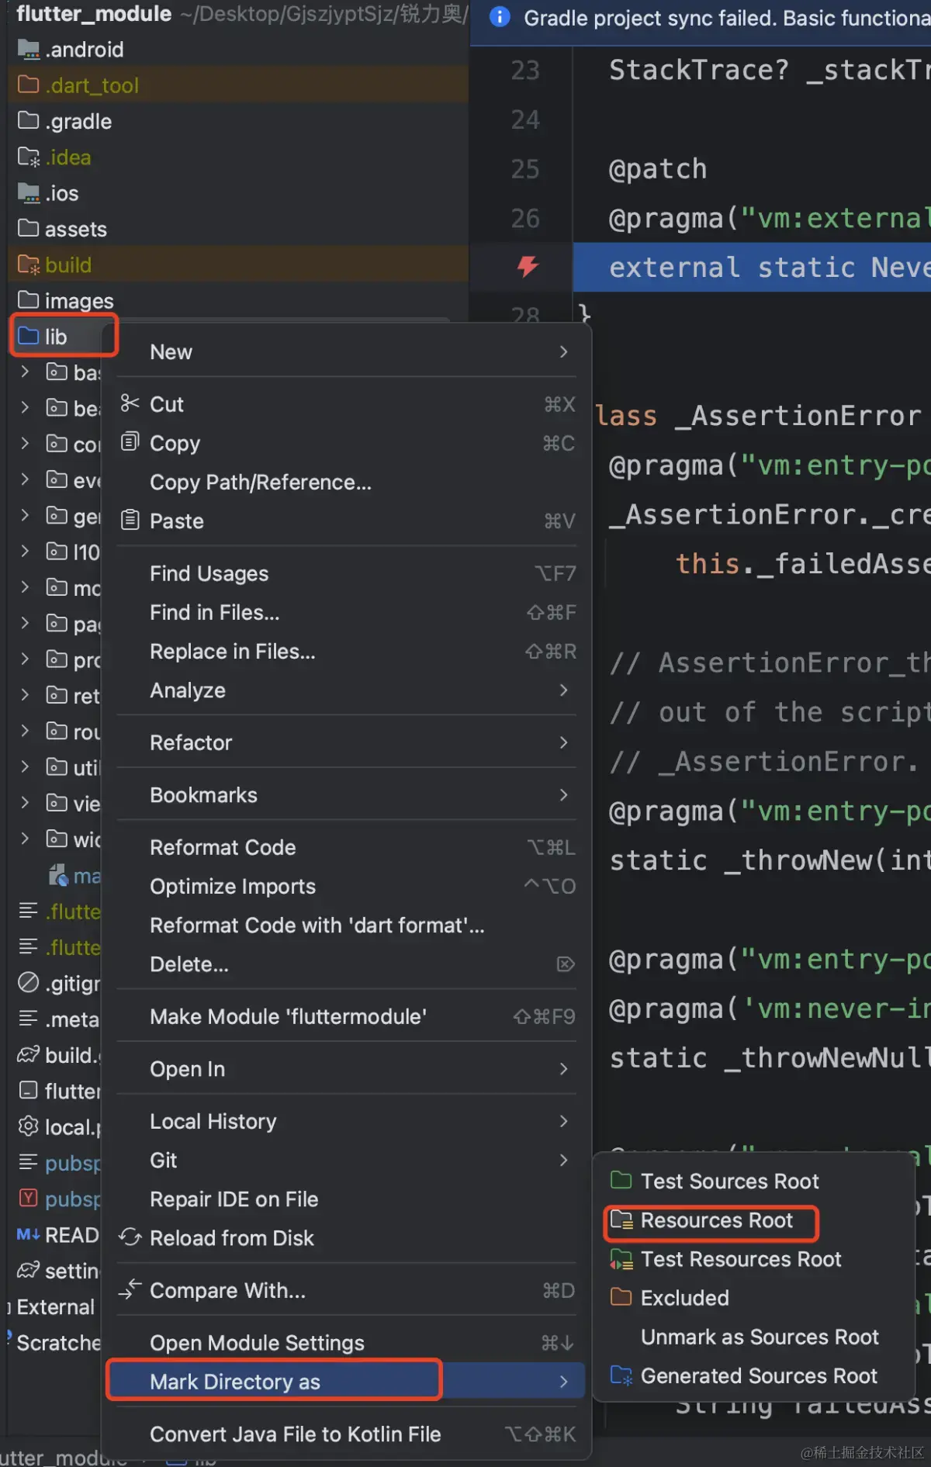
Task: Expand the Git submenu arrow
Action: (x=564, y=1160)
